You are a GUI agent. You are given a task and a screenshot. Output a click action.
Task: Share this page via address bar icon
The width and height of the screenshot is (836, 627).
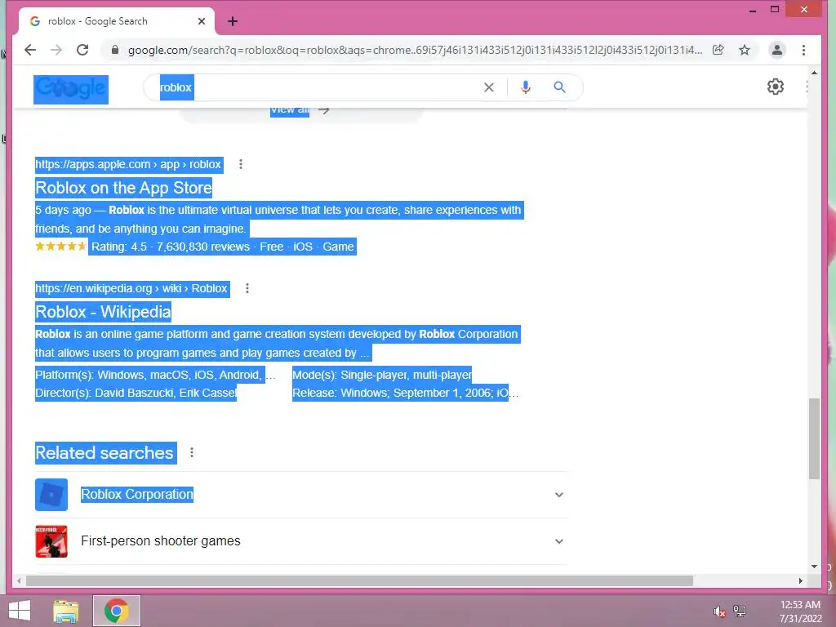(718, 50)
